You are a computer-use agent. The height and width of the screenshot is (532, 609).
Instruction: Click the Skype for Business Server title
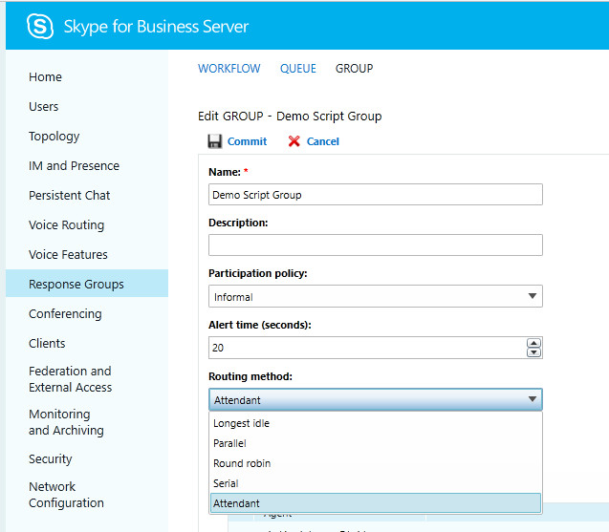click(x=156, y=27)
